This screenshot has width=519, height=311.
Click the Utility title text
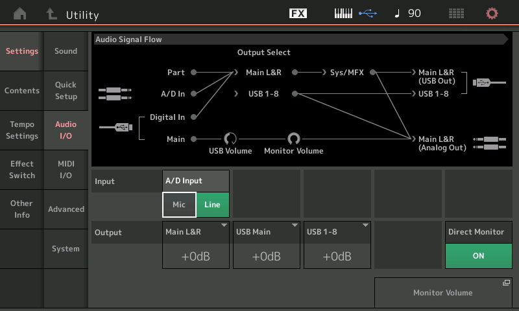coord(82,15)
